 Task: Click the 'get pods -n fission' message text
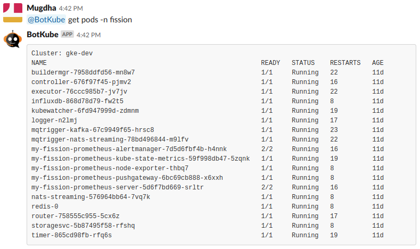100,20
